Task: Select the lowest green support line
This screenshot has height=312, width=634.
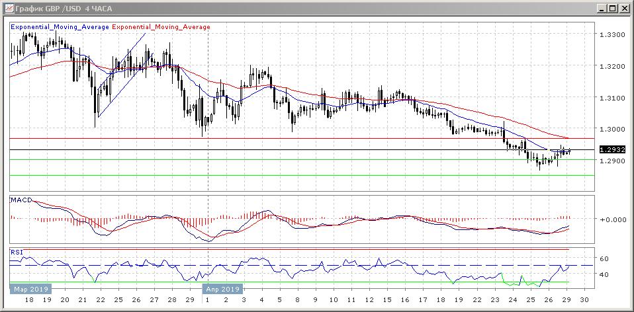Action: click(x=331, y=175)
